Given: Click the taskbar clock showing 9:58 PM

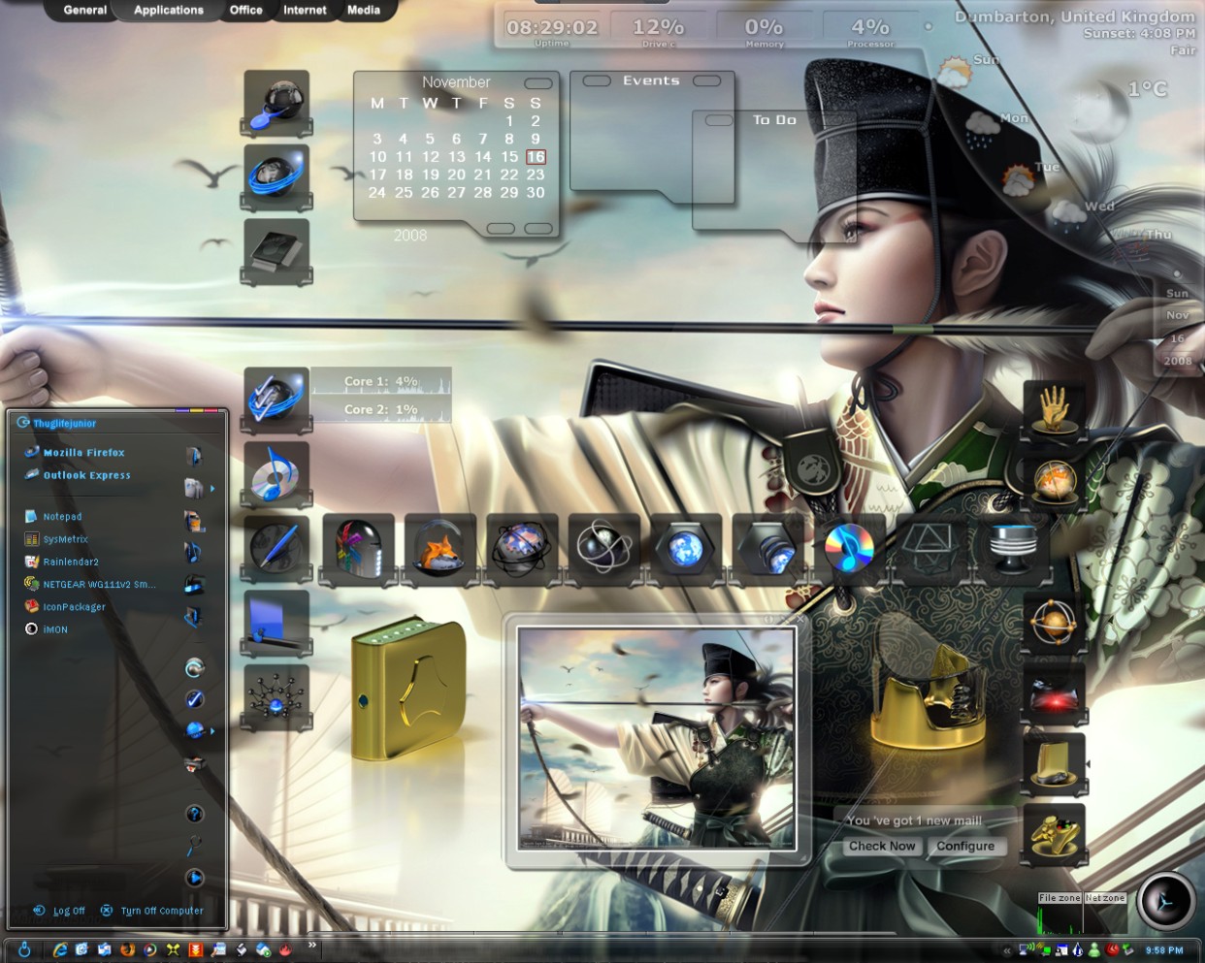Looking at the screenshot, I should [x=1164, y=950].
